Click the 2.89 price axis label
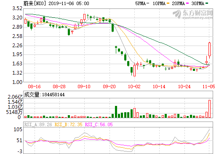Image resolution: width=219 pixels, height=154 pixels. click(17, 27)
